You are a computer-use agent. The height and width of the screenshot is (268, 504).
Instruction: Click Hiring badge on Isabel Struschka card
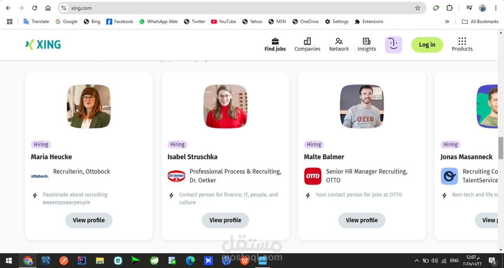(x=178, y=144)
